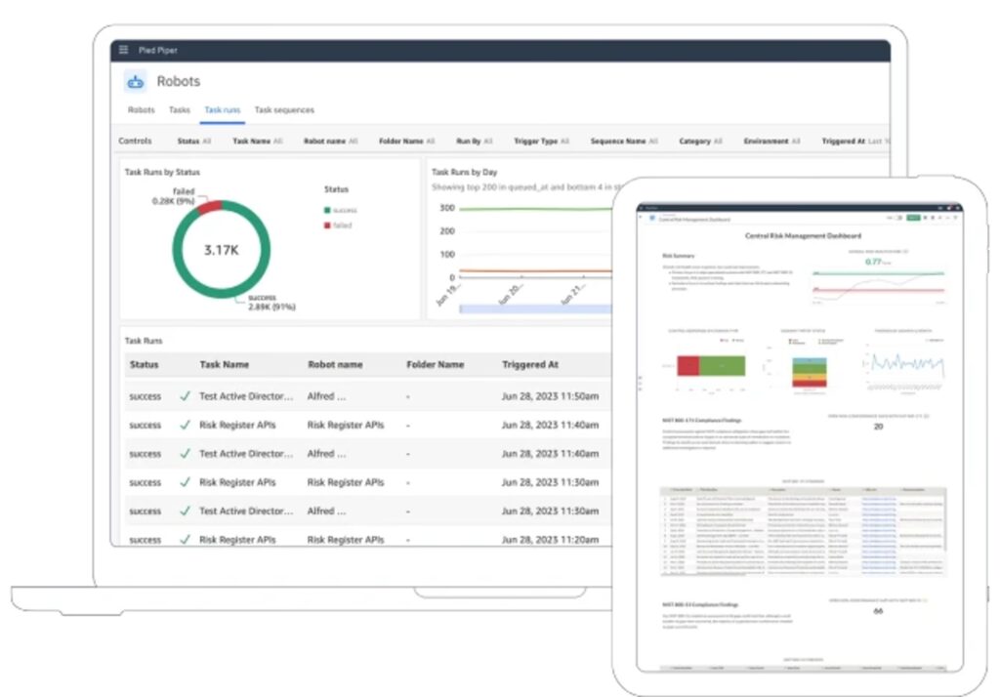Image resolution: width=1000 pixels, height=697 pixels.
Task: Click the green check icon in first task row
Action: 185,396
